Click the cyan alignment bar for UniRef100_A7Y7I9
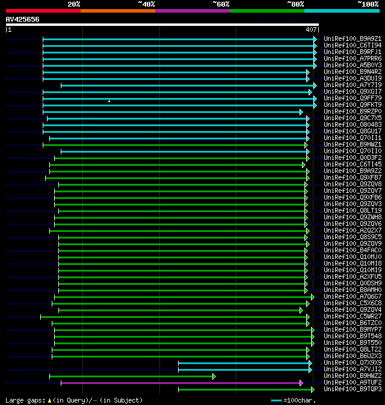The height and width of the screenshot is (405, 385). click(x=187, y=85)
